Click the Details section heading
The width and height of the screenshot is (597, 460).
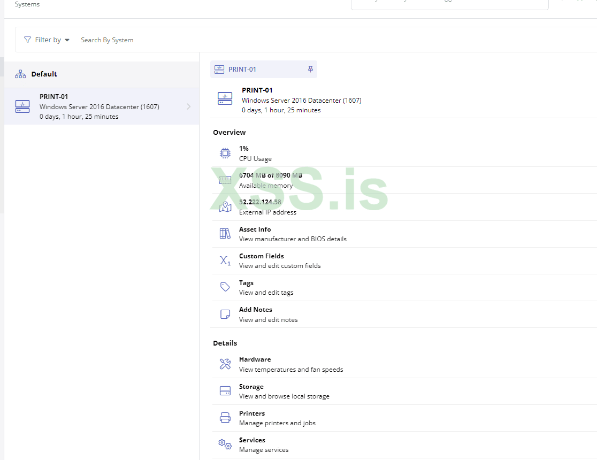[x=225, y=343]
